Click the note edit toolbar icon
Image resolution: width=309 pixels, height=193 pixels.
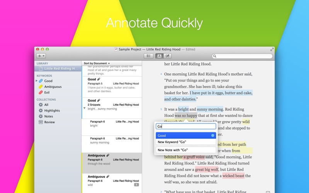point(168,56)
